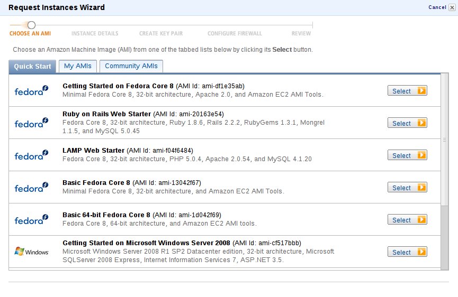Click the AMI Id ami-df1e35ab text

(210, 86)
